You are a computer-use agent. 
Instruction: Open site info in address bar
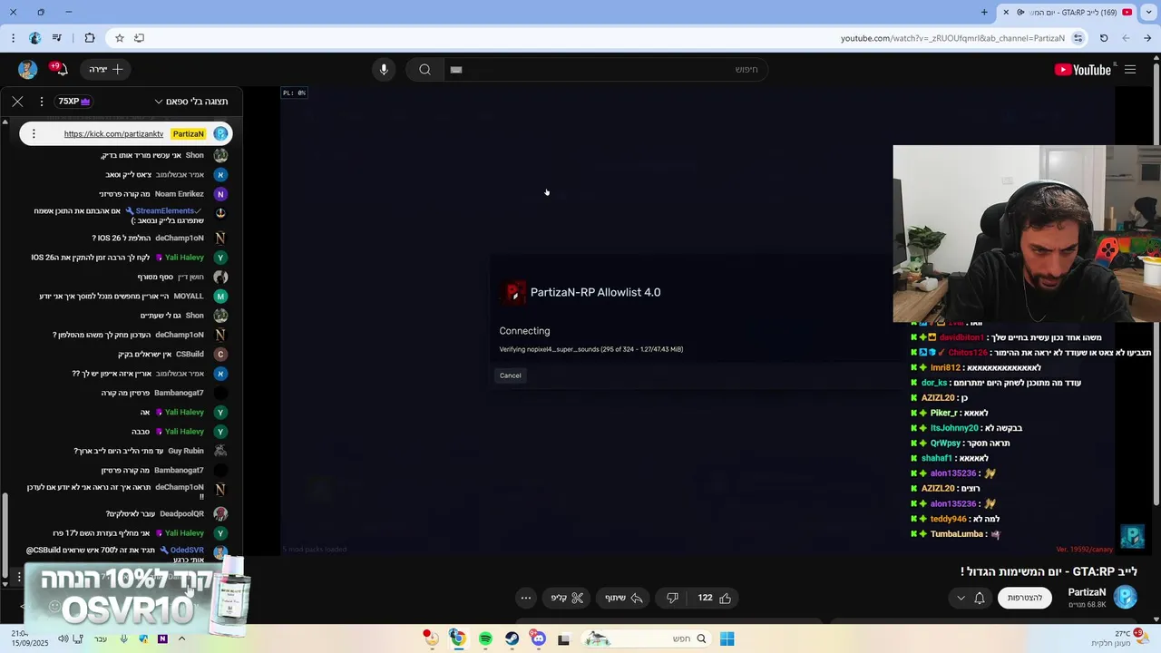click(x=1078, y=38)
